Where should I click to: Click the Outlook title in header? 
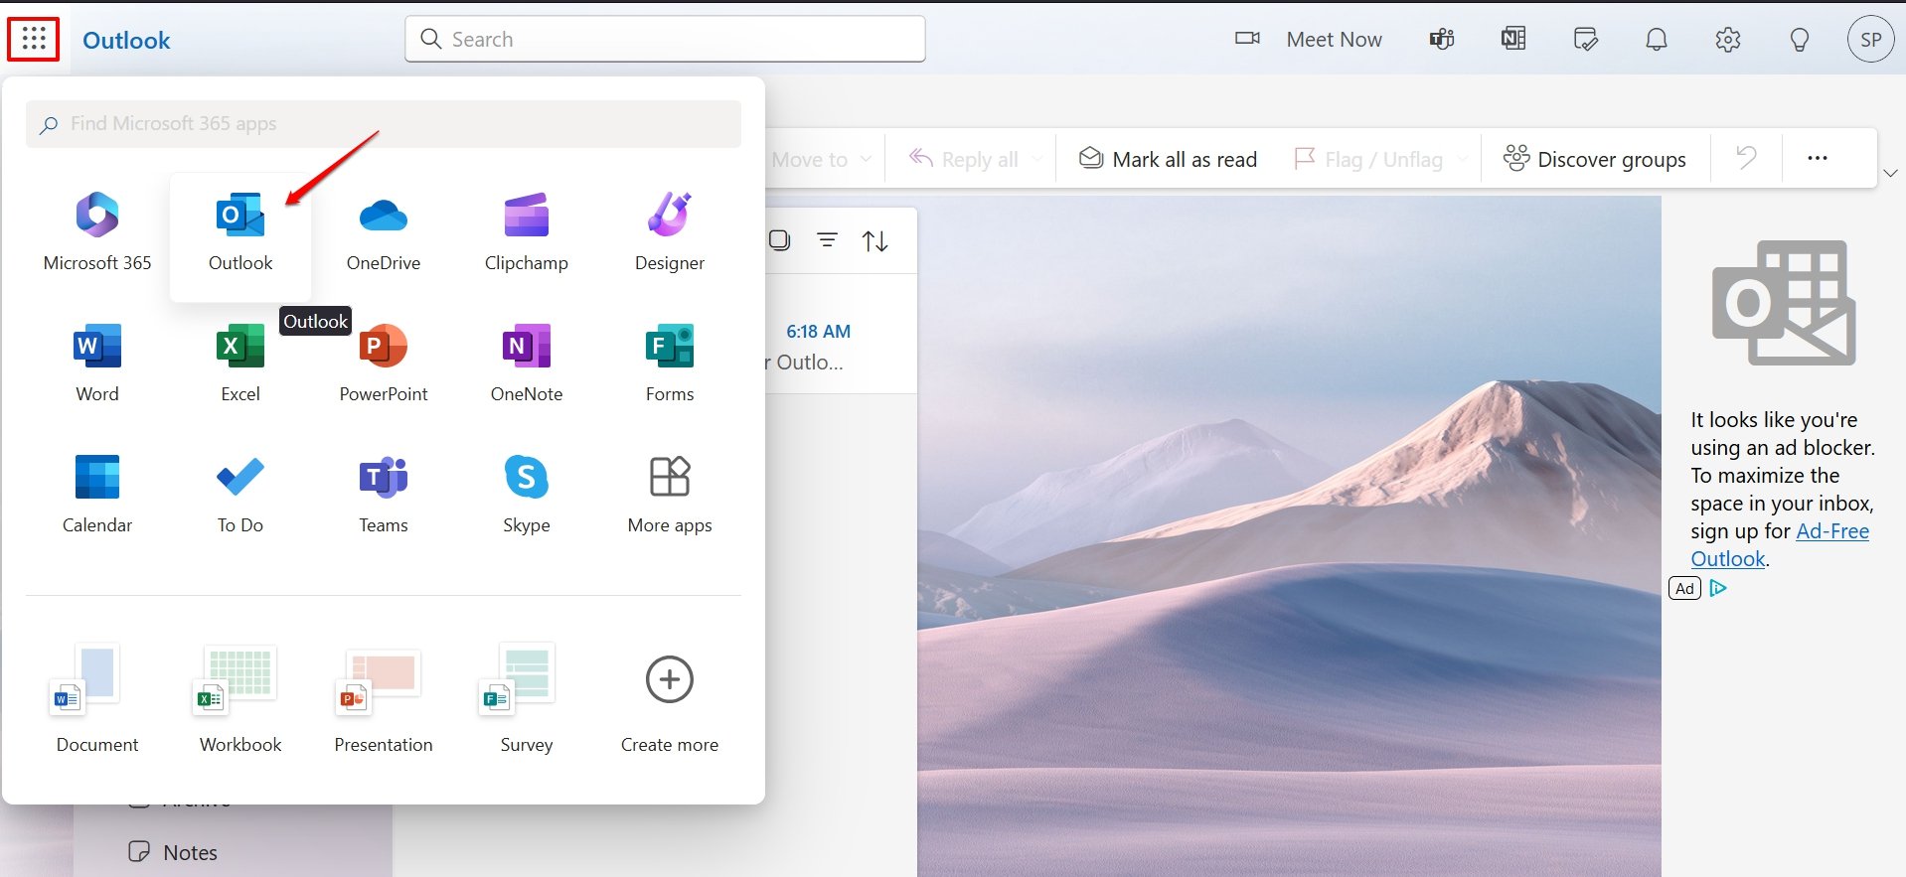pos(126,40)
